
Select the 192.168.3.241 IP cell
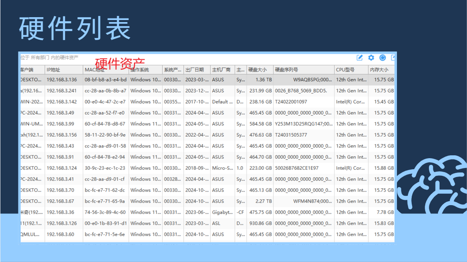coord(61,91)
